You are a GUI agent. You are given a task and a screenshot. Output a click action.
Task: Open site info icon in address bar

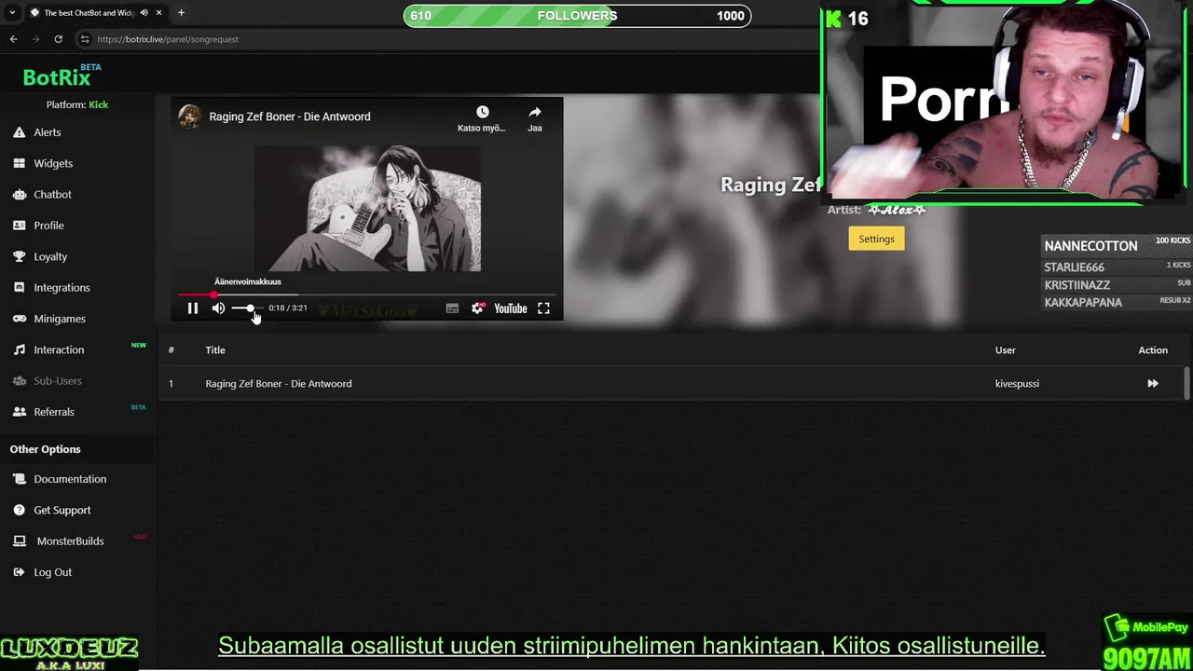(x=85, y=39)
